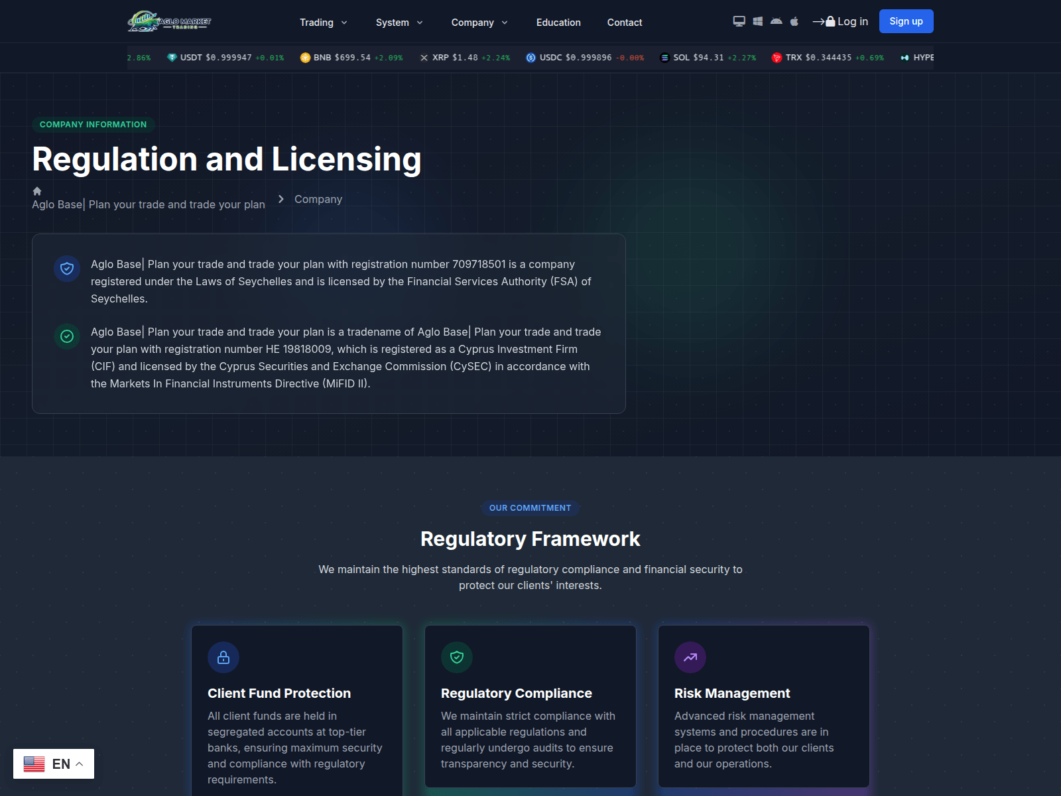The image size is (1061, 796).
Task: Click the Aglo Market logo
Action: click(169, 22)
